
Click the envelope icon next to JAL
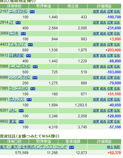tap(21, 111)
